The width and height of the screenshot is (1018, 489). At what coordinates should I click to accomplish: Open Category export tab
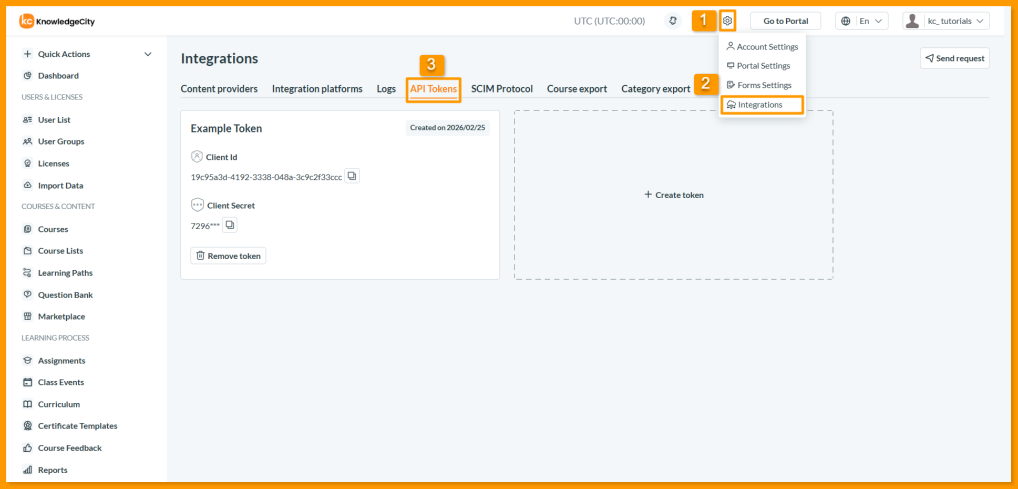point(656,89)
